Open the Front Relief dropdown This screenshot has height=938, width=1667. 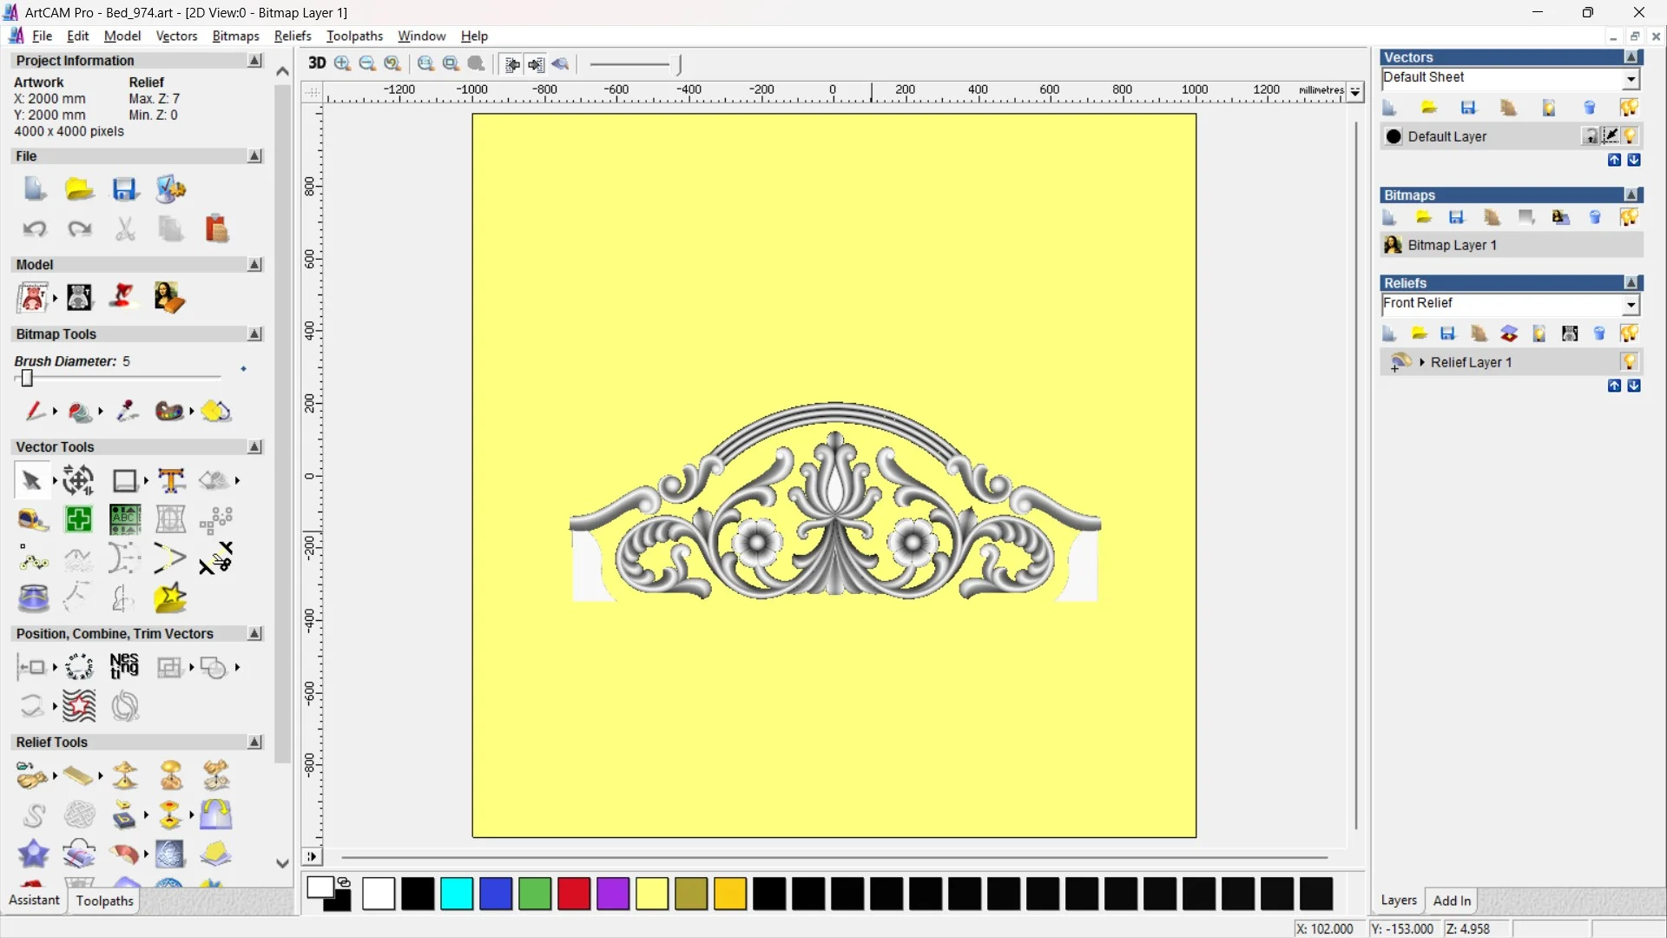click(1631, 305)
